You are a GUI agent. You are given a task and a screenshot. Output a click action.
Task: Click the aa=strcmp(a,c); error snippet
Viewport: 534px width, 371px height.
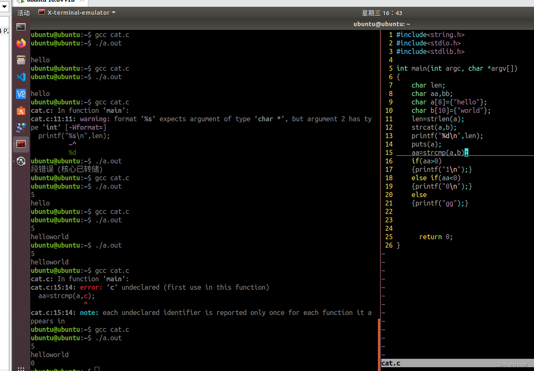66,296
